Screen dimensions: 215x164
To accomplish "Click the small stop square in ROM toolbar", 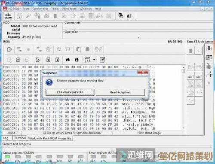I will (28, 49).
